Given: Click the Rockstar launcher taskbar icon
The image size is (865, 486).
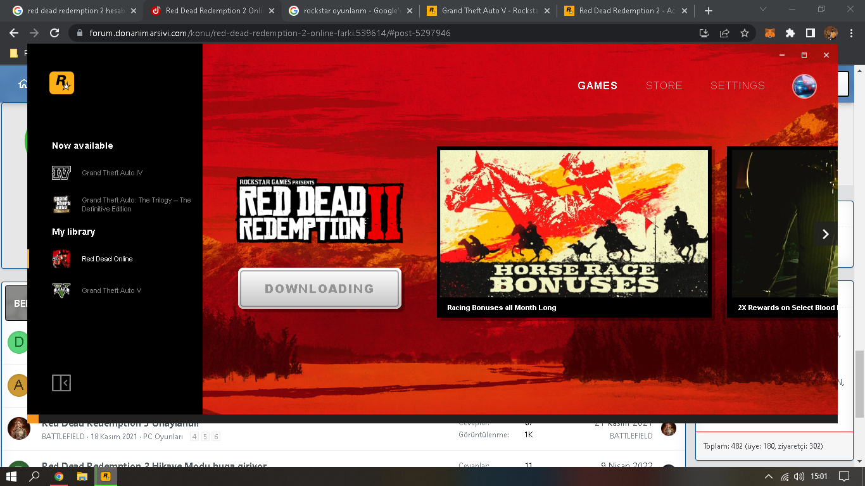Looking at the screenshot, I should tap(106, 477).
